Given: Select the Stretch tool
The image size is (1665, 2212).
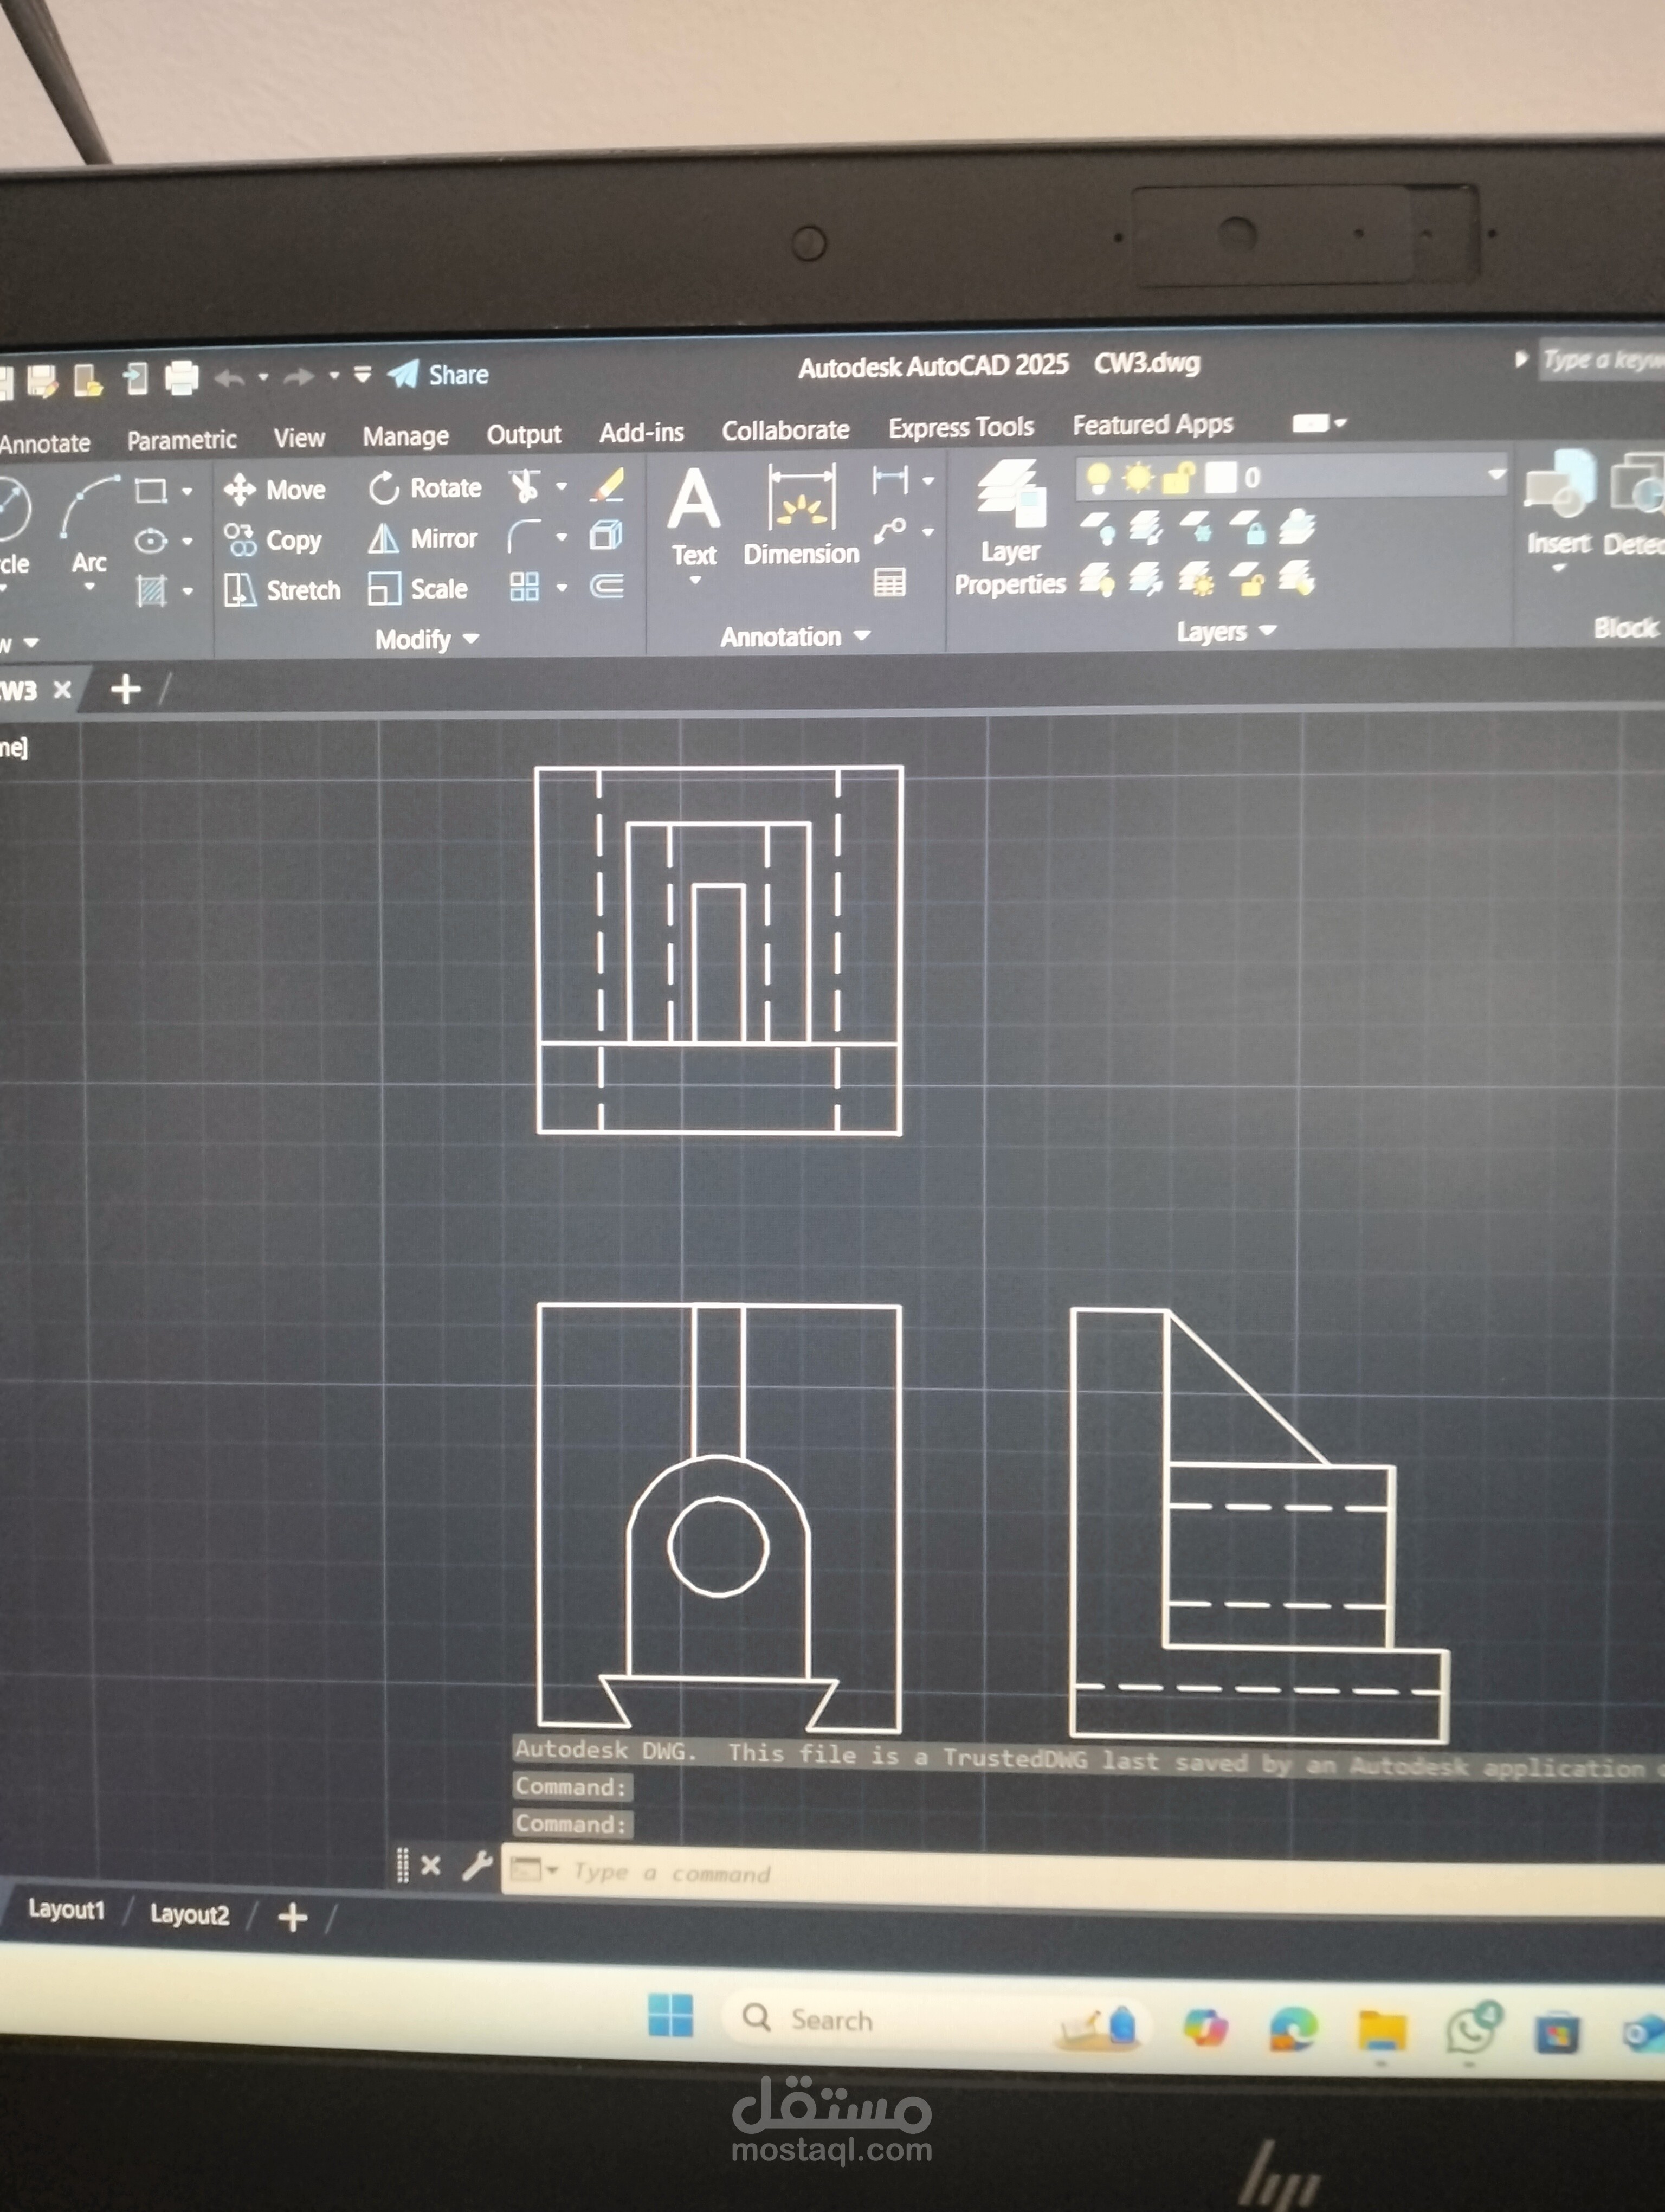Looking at the screenshot, I should click(282, 590).
